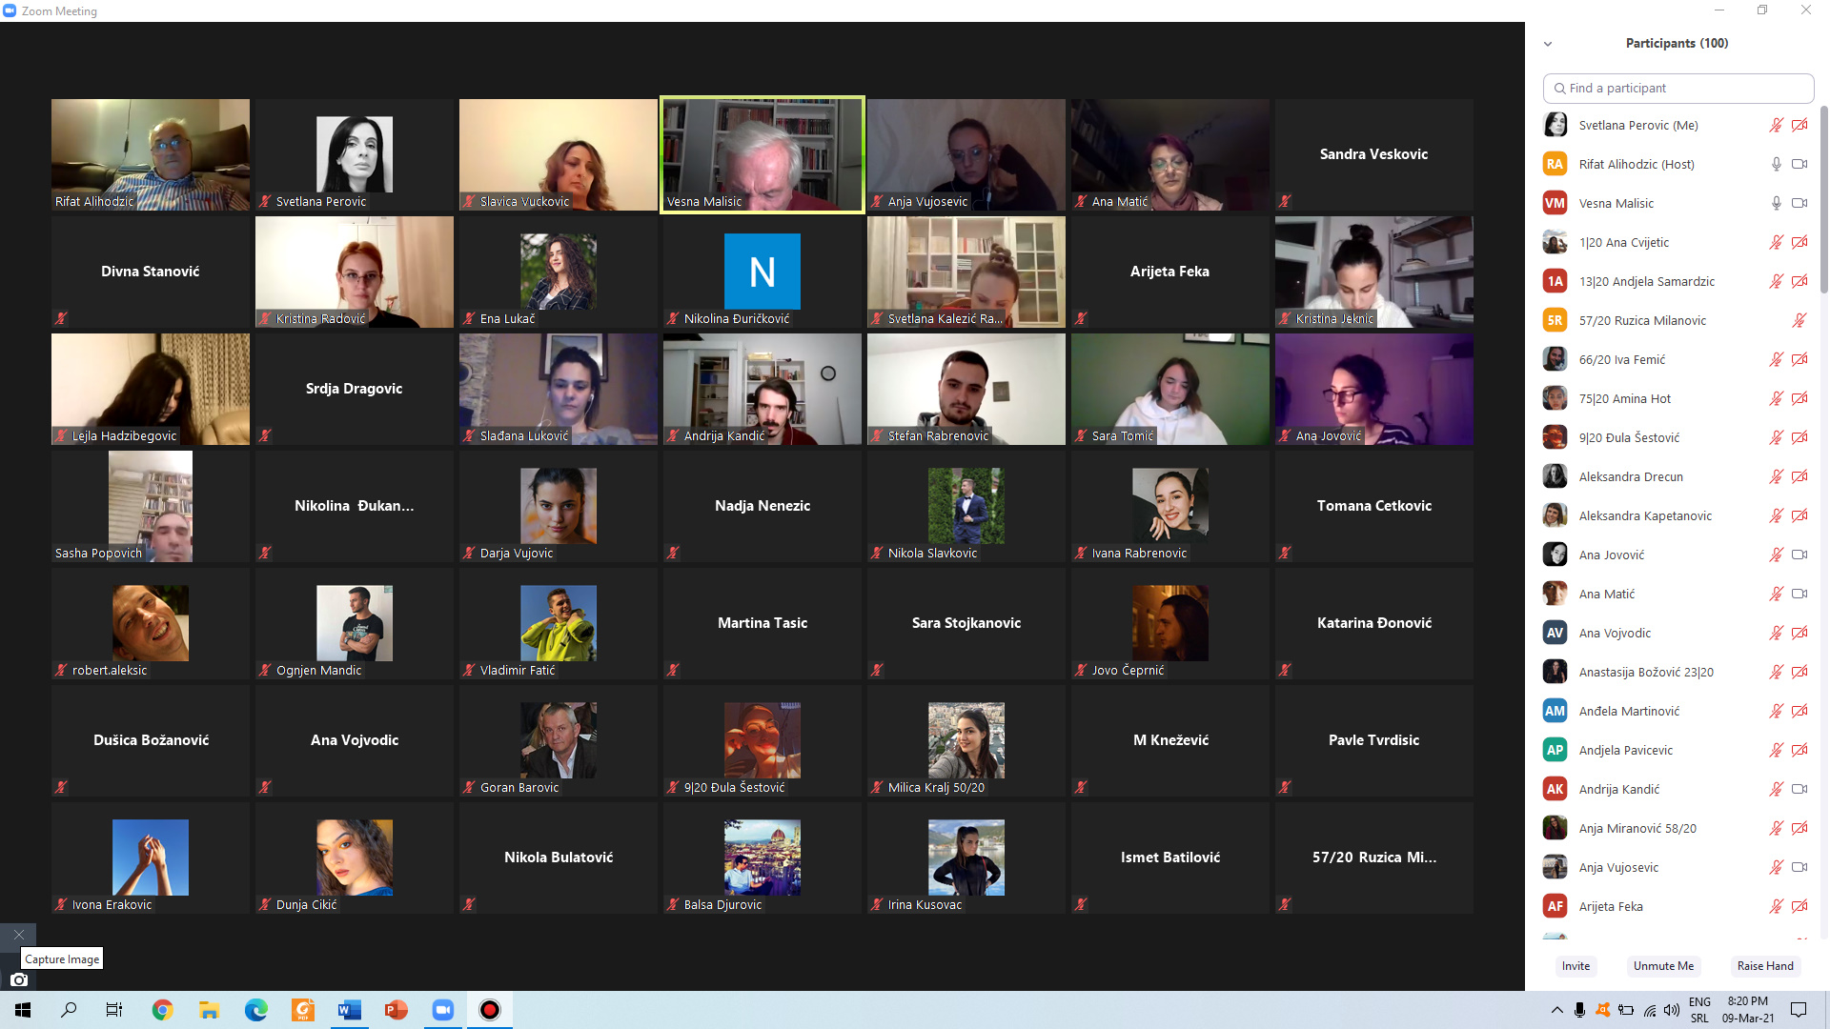This screenshot has width=1830, height=1029.
Task: Switch to Zoom app in the taskbar
Action: 443,1010
